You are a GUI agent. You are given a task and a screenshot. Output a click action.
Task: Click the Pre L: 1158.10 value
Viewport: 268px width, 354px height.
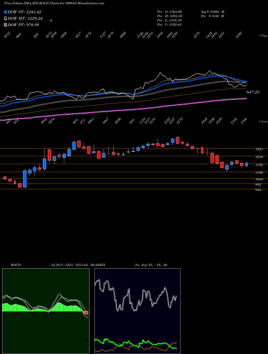(169, 20)
